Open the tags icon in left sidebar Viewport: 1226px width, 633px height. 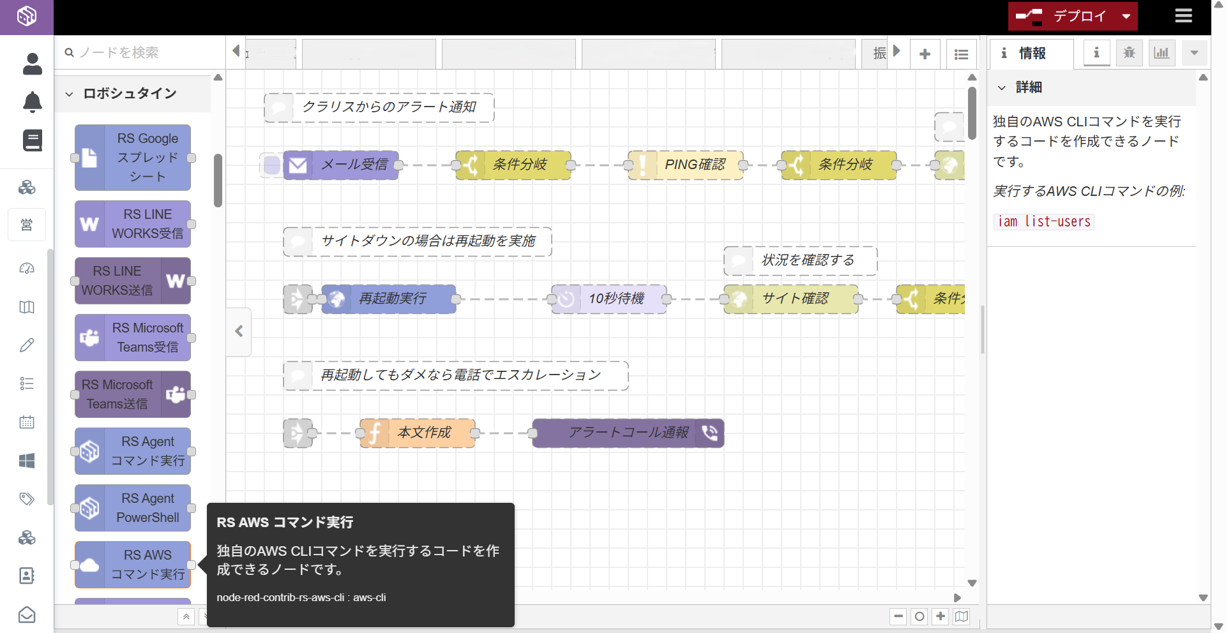click(27, 499)
